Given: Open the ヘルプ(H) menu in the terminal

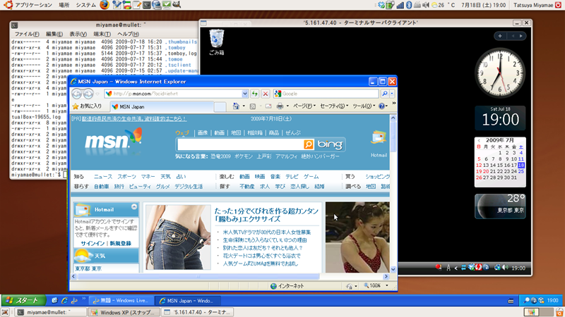Looking at the screenshot, I should (128, 34).
